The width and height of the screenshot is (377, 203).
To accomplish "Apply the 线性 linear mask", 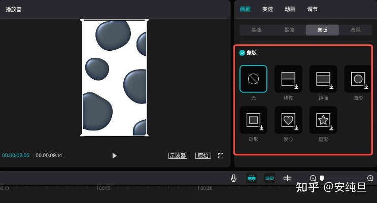I will [288, 79].
